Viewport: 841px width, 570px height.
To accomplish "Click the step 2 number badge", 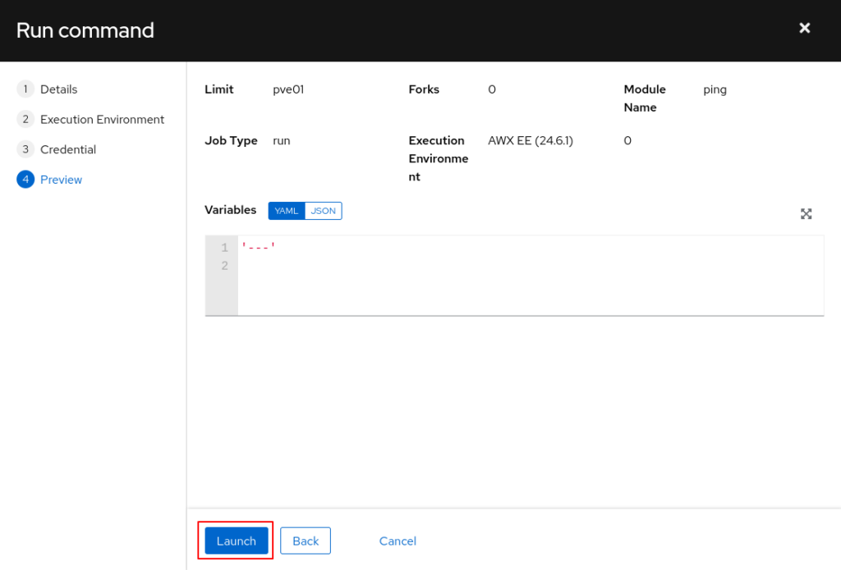I will [x=25, y=120].
